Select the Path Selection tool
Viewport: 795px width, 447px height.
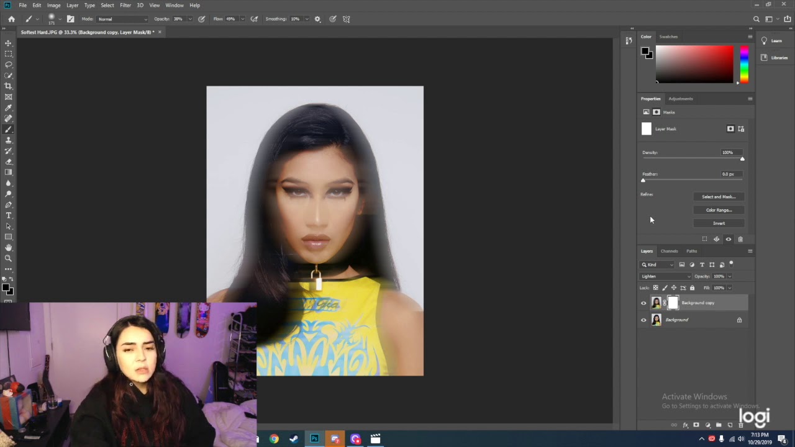pyautogui.click(x=9, y=226)
